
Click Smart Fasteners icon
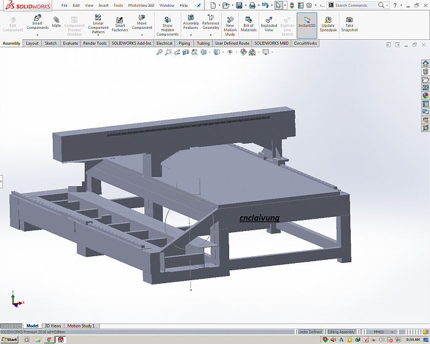tap(120, 24)
